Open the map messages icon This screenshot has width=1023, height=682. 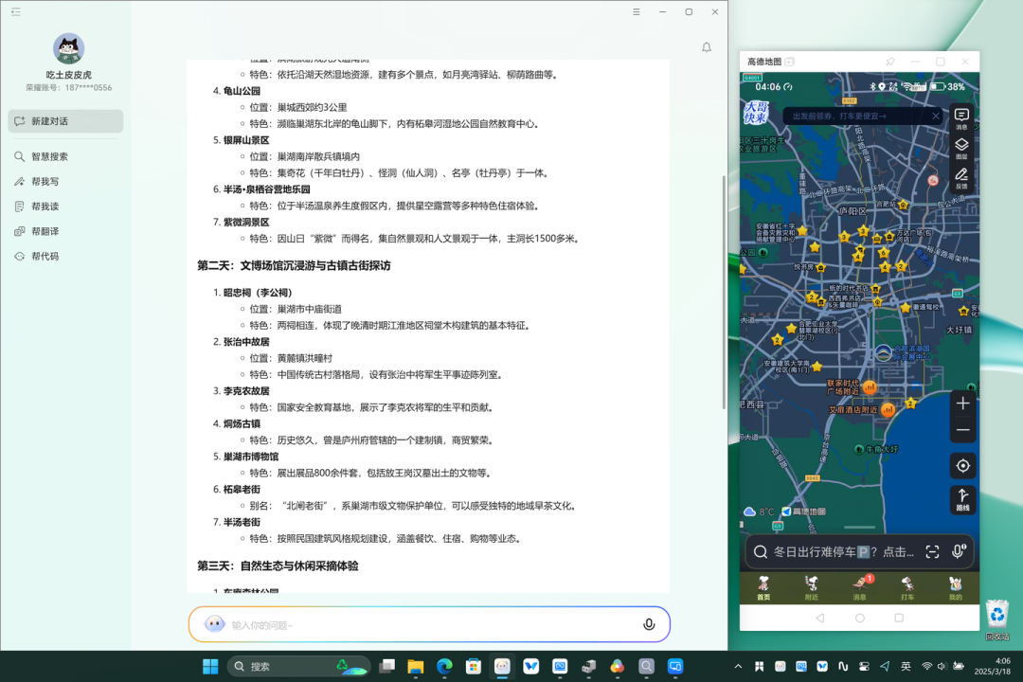tap(961, 118)
